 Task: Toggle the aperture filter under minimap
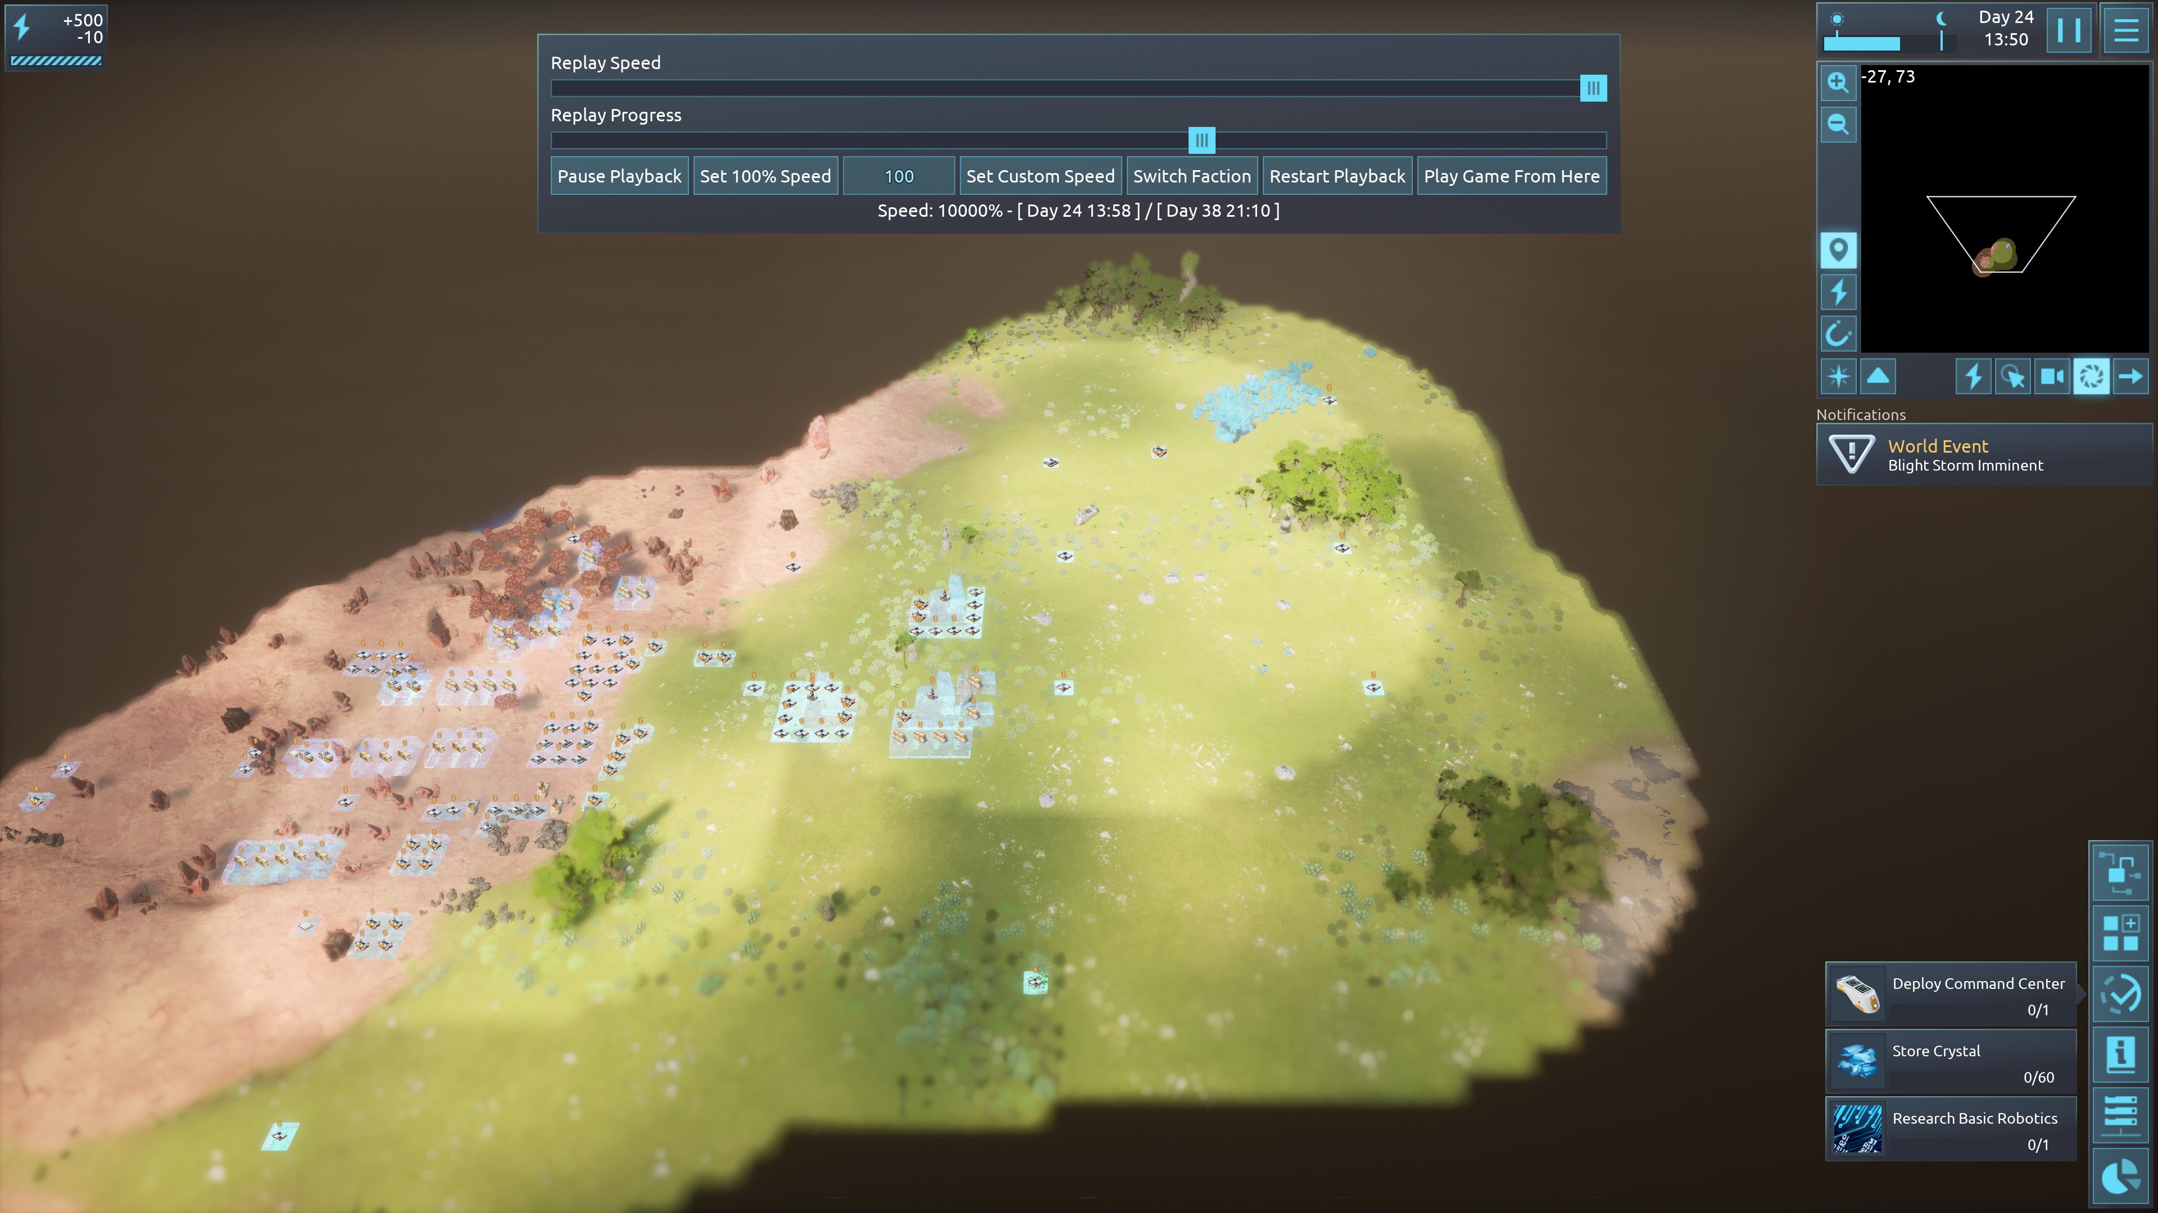coord(2091,377)
